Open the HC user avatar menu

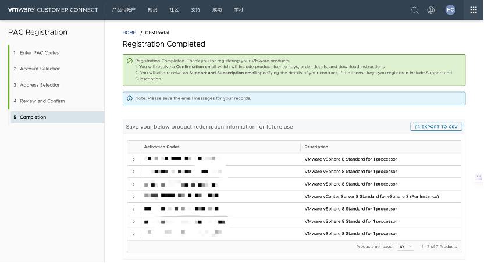[450, 10]
